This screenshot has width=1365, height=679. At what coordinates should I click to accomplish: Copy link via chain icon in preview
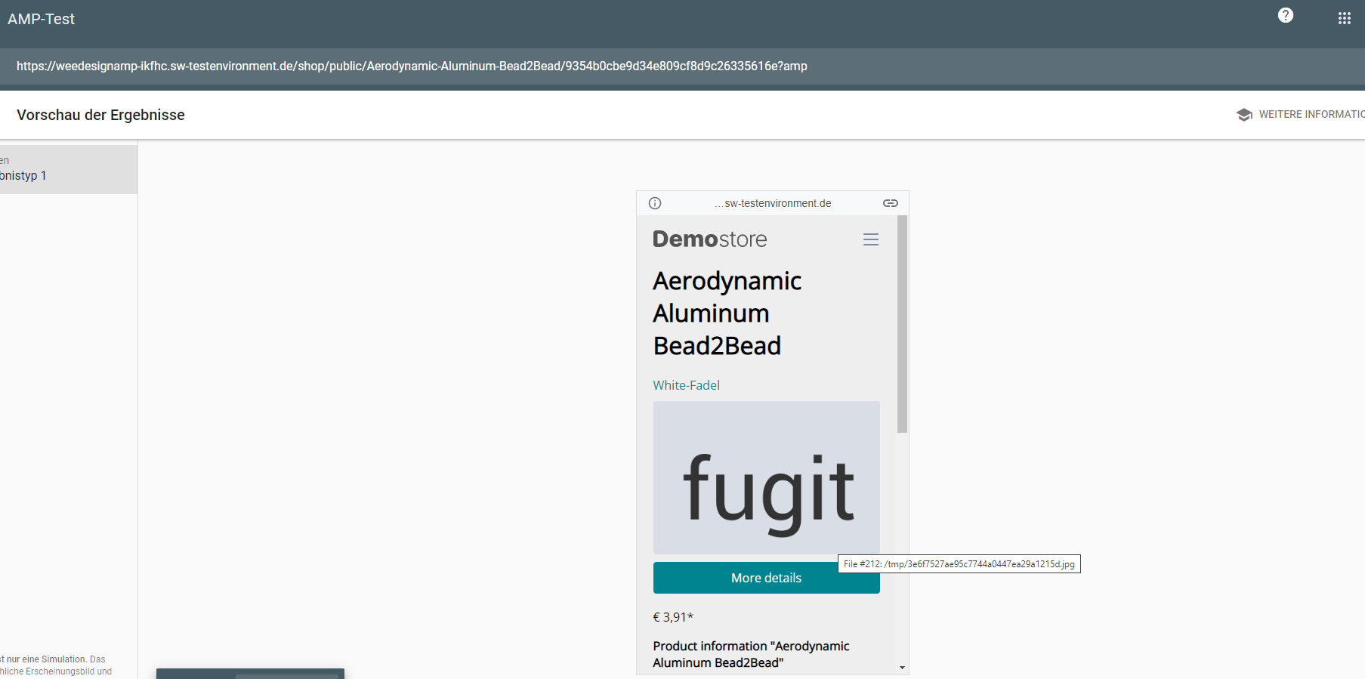pyautogui.click(x=891, y=203)
